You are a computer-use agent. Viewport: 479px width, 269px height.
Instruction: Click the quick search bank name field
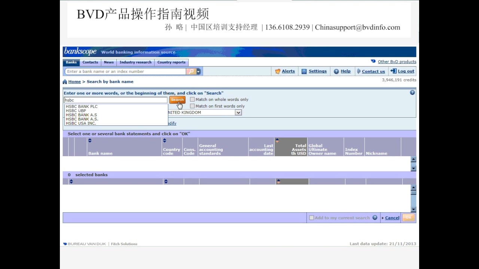tap(125, 71)
